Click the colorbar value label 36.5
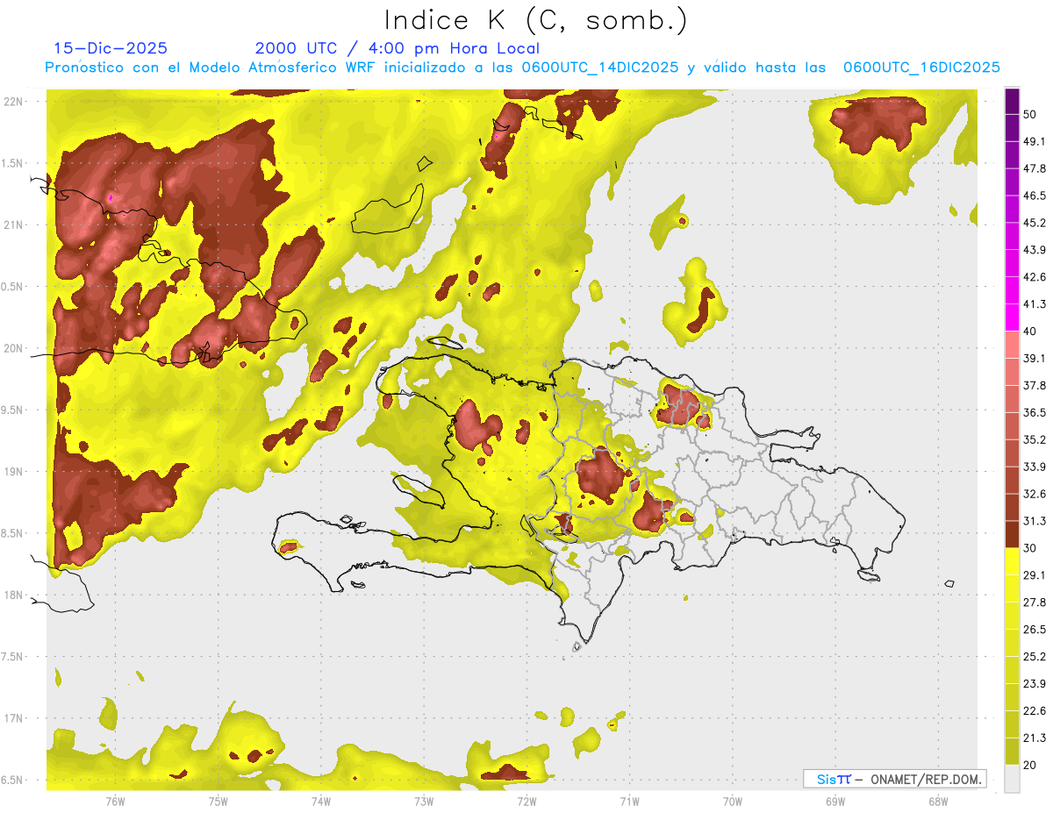This screenshot has width=1053, height=813. [x=1035, y=412]
